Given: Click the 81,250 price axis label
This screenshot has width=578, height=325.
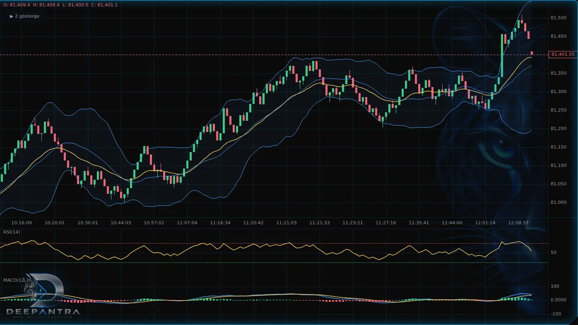Looking at the screenshot, I should (558, 110).
